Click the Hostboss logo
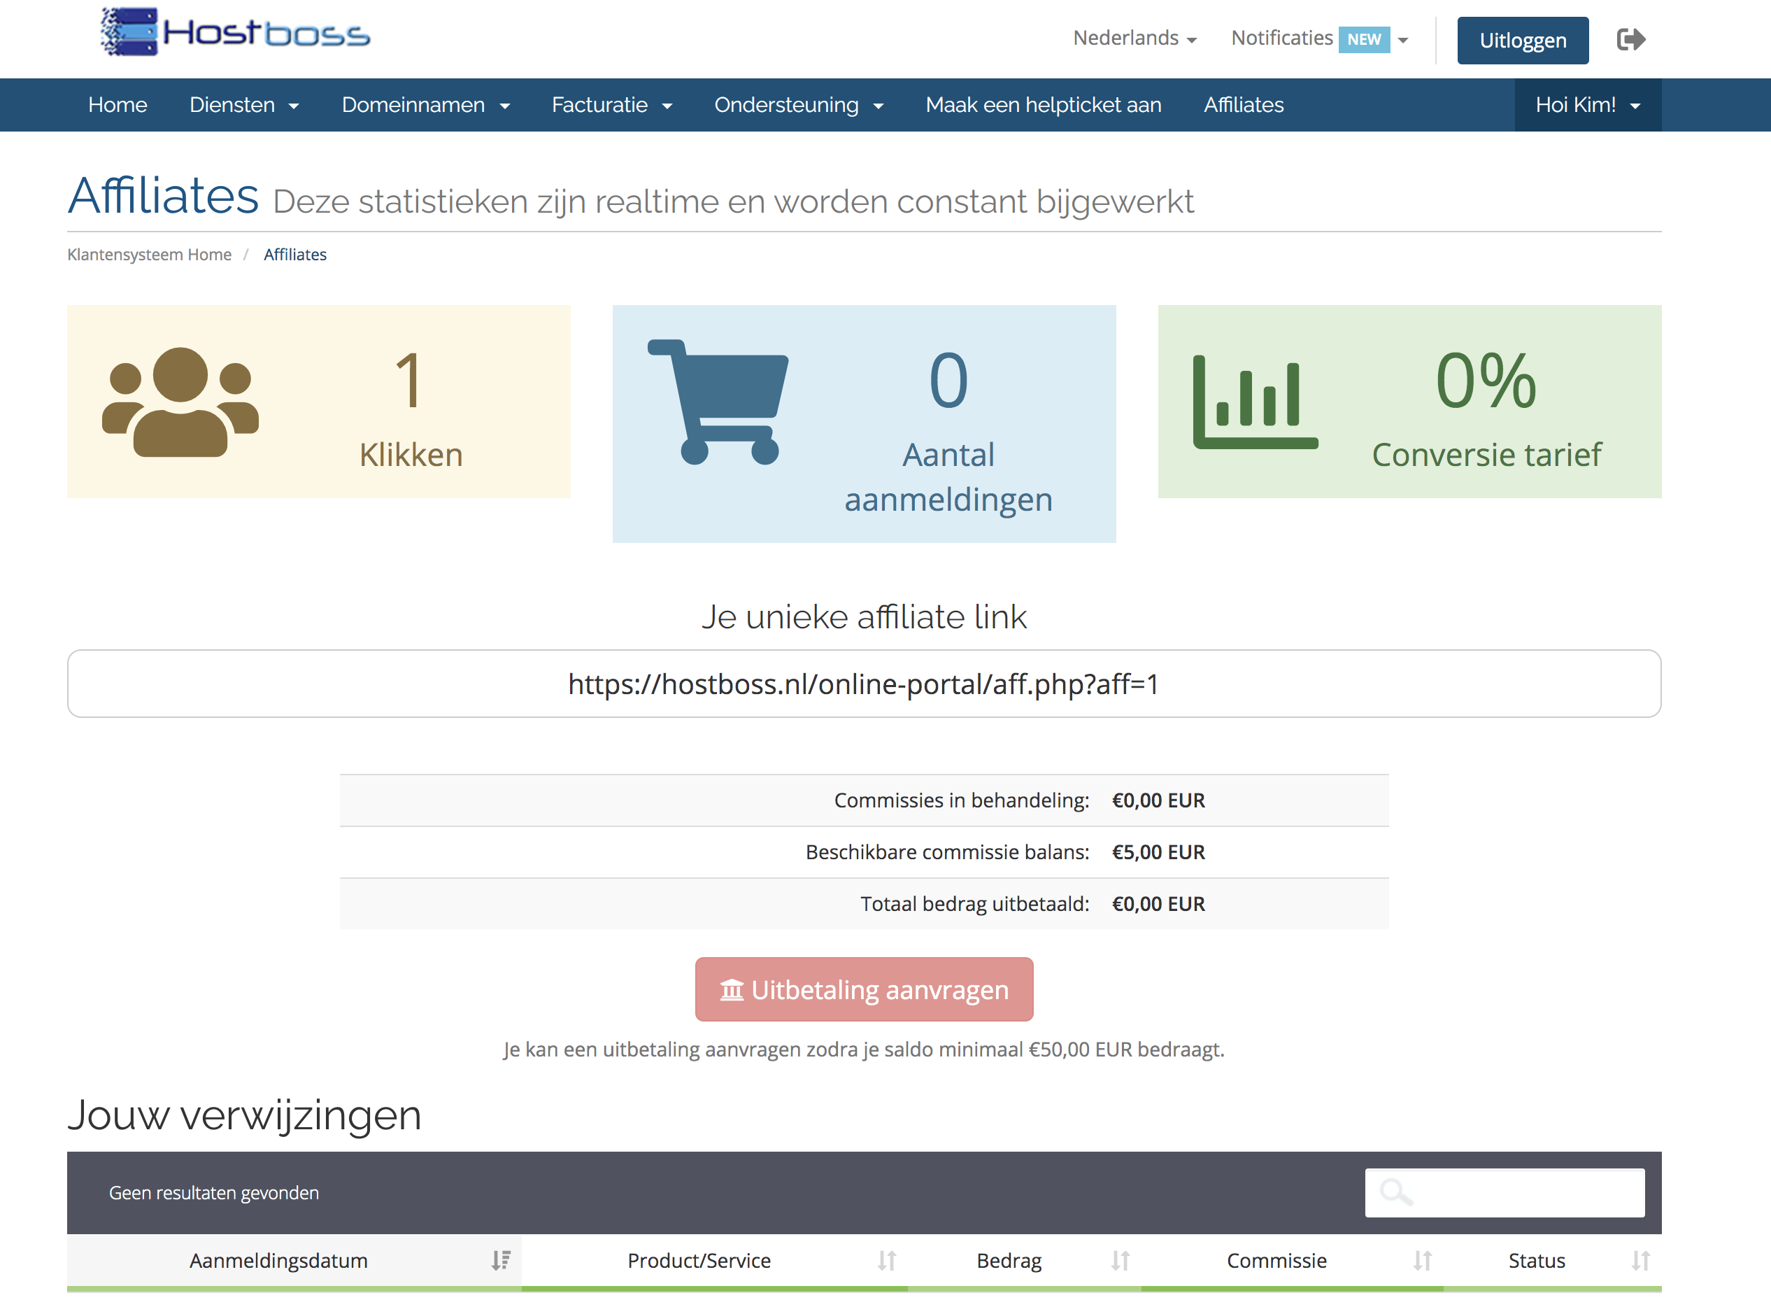Screen dimensions: 1771x1307 pos(235,32)
